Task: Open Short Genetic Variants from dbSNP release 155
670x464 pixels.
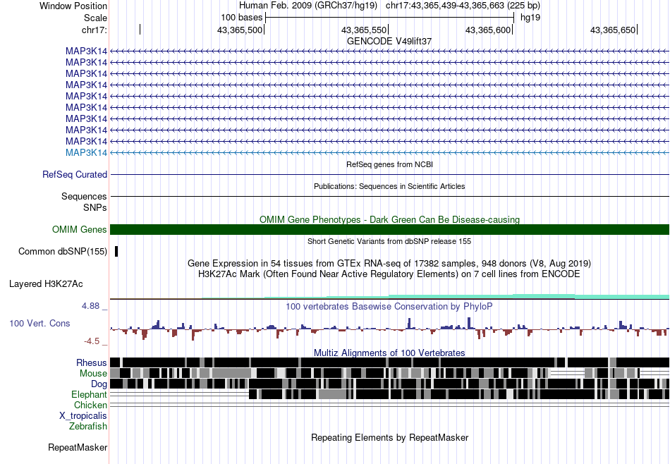Action: 389,241
